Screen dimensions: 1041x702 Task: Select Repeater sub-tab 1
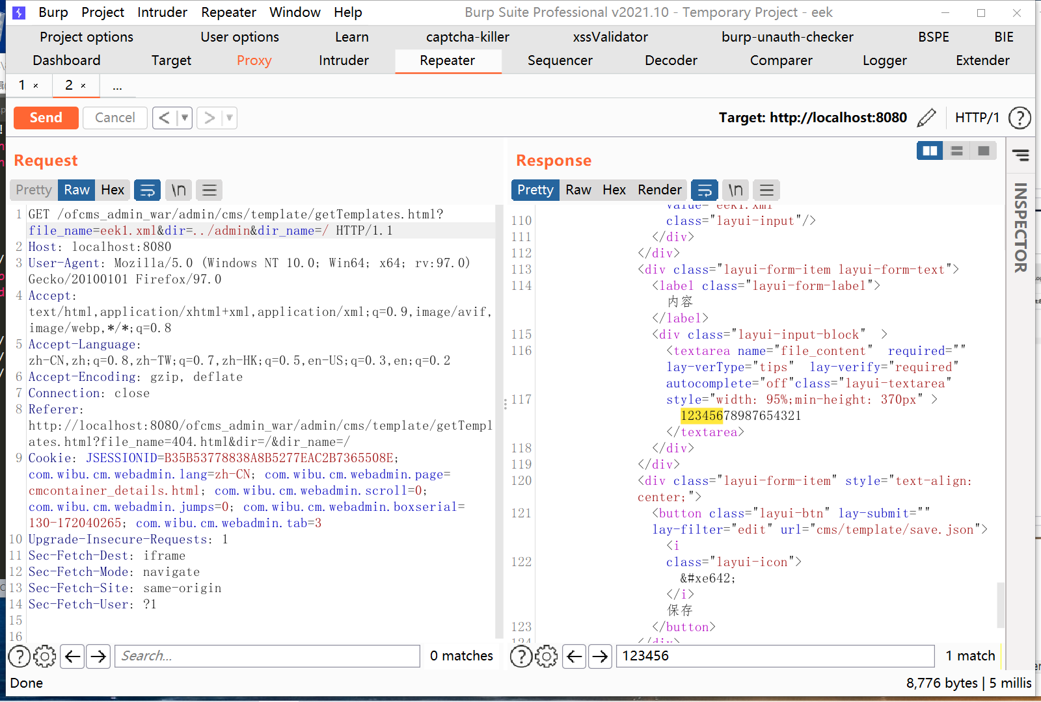point(22,85)
